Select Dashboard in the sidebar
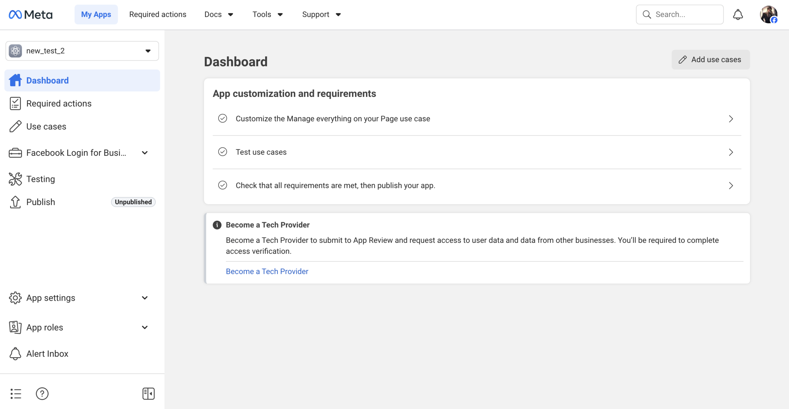Image resolution: width=789 pixels, height=409 pixels. 82,80
